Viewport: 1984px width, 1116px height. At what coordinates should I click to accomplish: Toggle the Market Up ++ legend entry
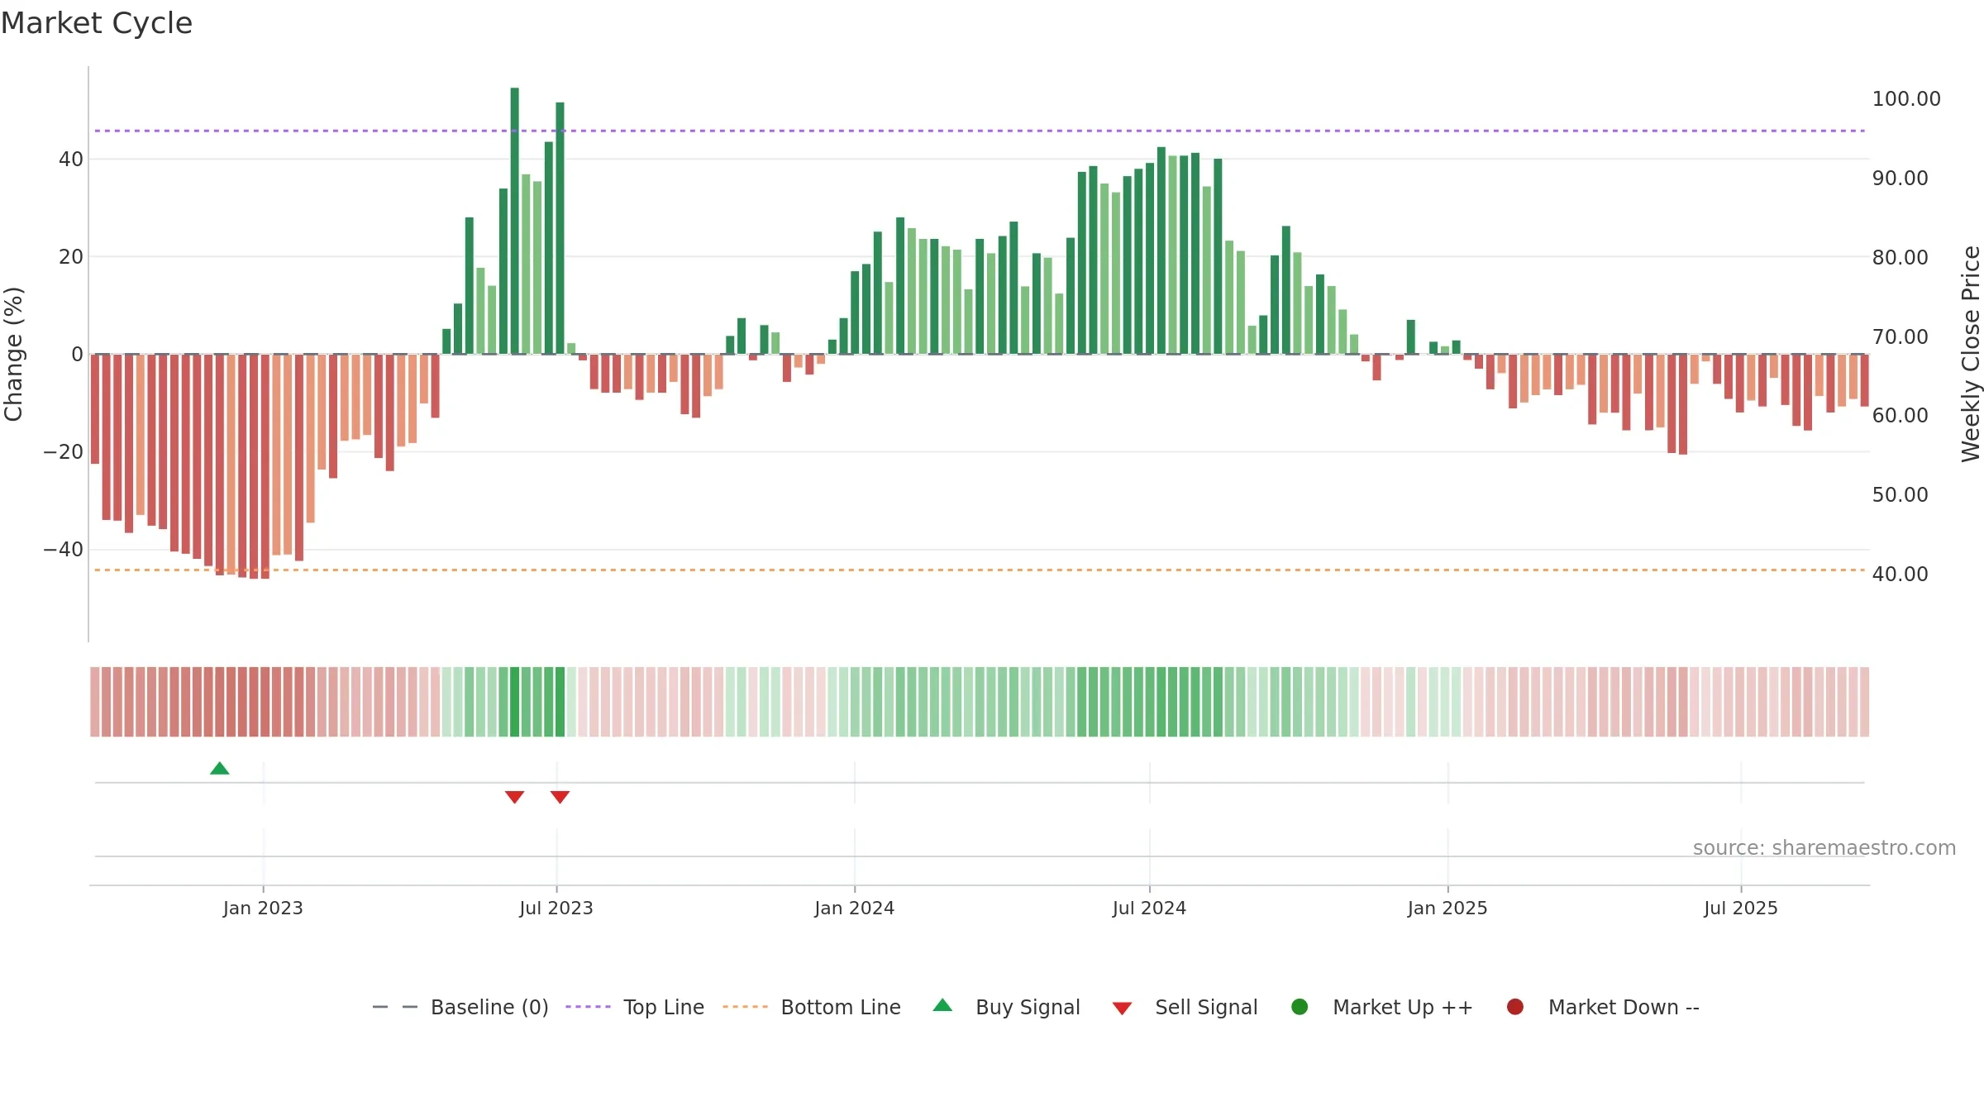[1381, 1007]
